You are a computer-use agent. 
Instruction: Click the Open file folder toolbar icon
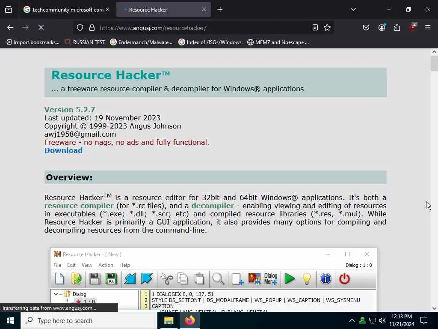[76, 279]
